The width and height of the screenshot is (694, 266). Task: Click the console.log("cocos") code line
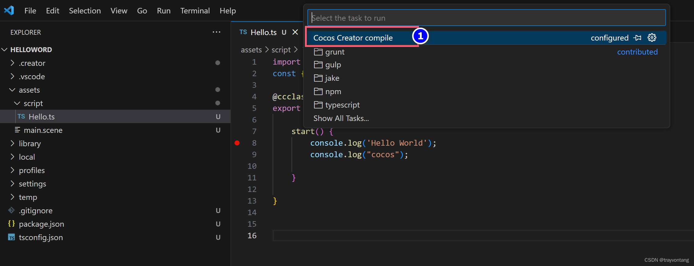tap(359, 154)
